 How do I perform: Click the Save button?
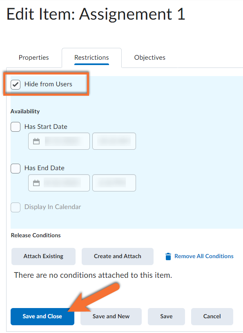[x=166, y=317]
